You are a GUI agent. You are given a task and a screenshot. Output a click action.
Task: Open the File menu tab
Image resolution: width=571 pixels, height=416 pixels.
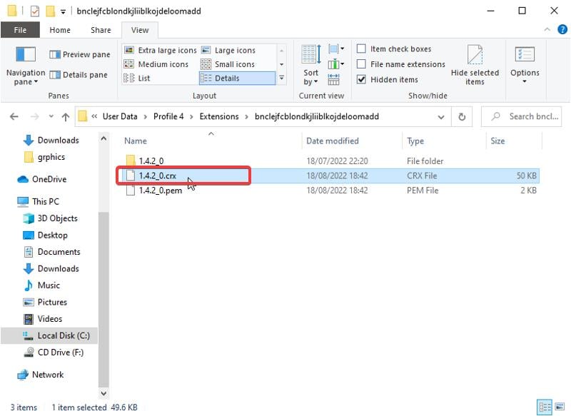20,30
